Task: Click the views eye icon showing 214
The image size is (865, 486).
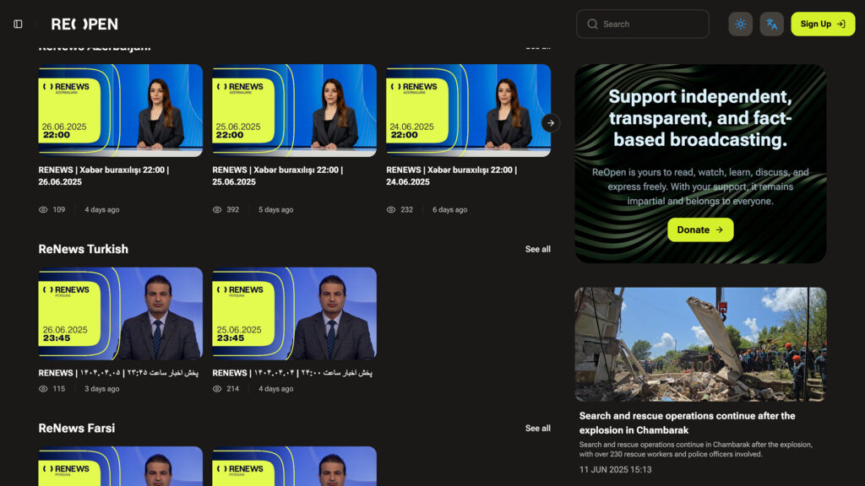Action: (x=217, y=389)
